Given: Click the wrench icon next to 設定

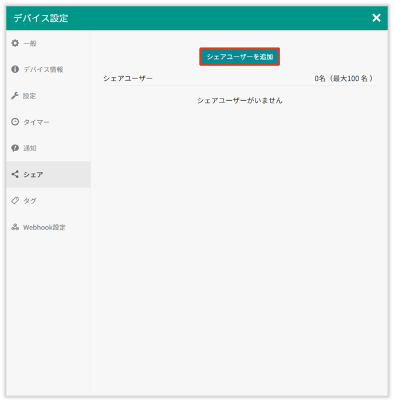Looking at the screenshot, I should click(x=15, y=96).
